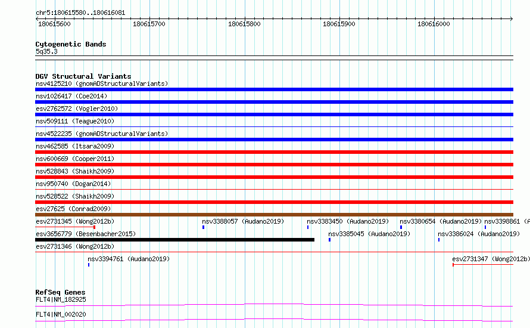The width and height of the screenshot is (530, 328).
Task: Select the magenta FLT4 NM_002020 transcript line
Action: pos(274,320)
